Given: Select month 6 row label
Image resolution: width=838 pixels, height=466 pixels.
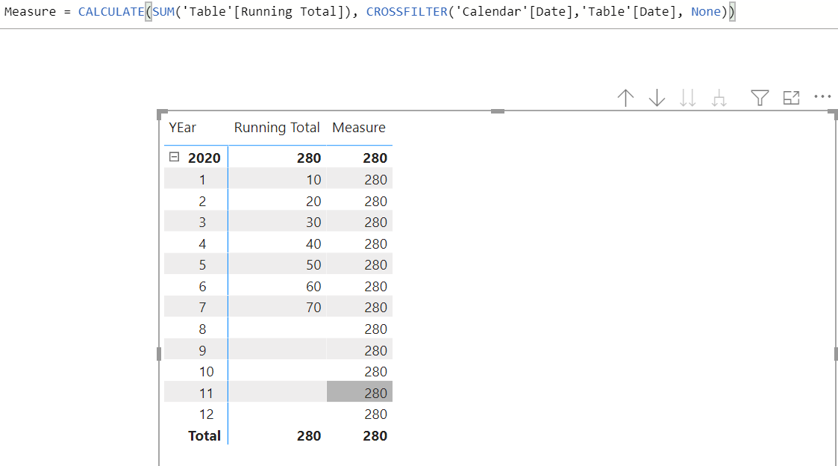Looking at the screenshot, I should [x=202, y=286].
